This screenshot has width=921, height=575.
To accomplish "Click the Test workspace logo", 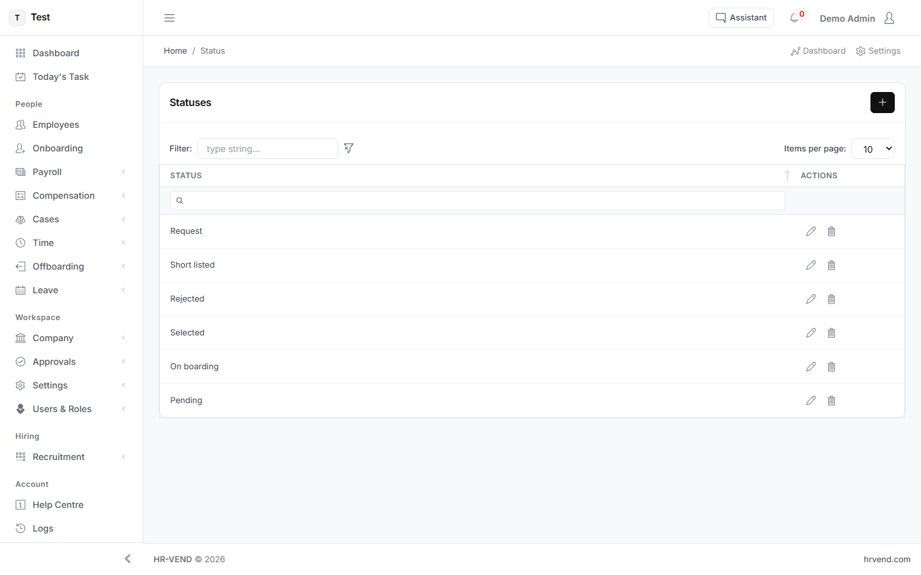I will (x=17, y=17).
